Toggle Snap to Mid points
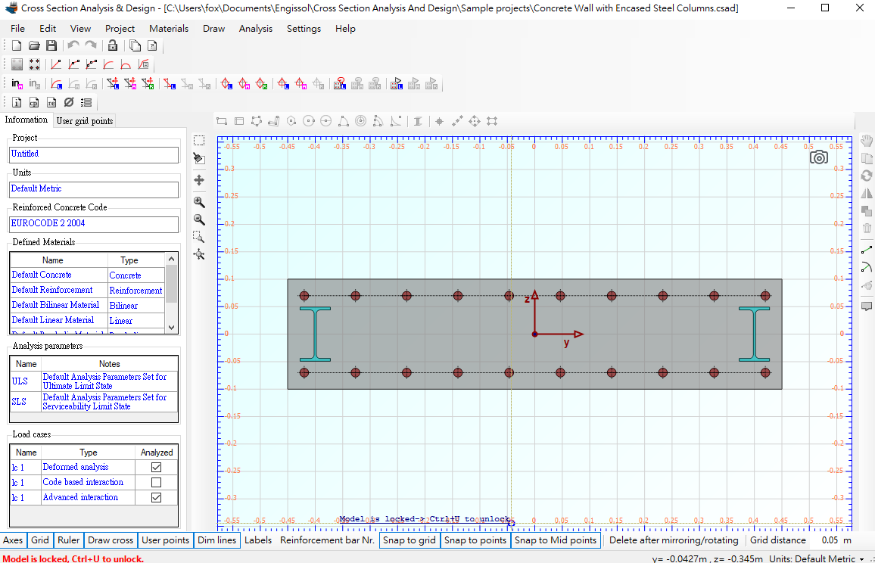Viewport: 875px width, 563px height. (556, 540)
